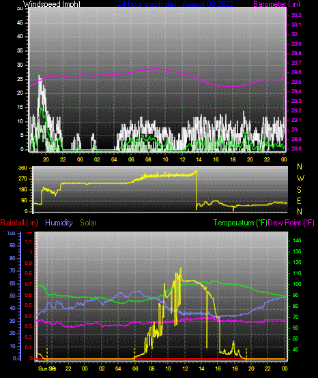Click the 29.1 value on the barometer axis

coord(296,120)
